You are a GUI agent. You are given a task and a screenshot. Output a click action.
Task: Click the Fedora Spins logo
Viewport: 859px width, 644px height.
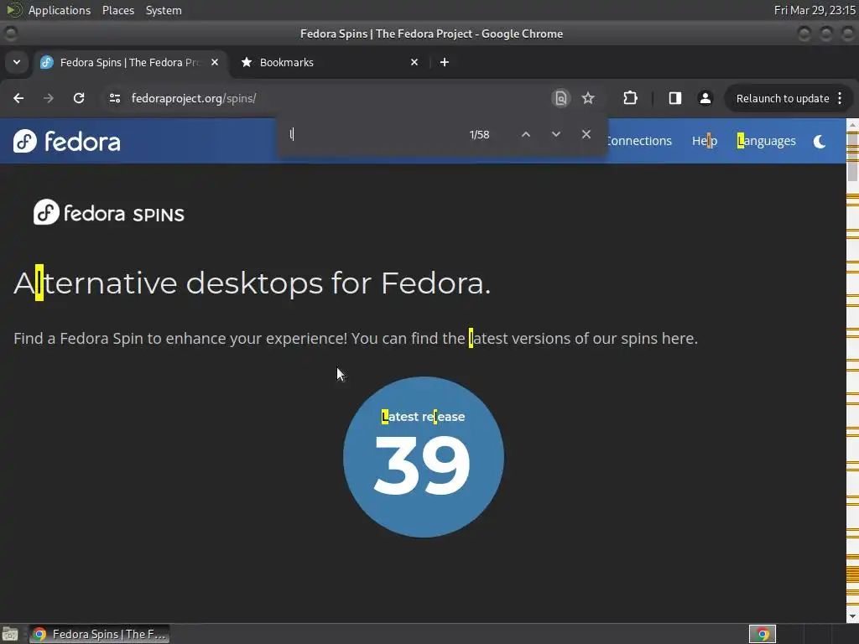pos(109,212)
